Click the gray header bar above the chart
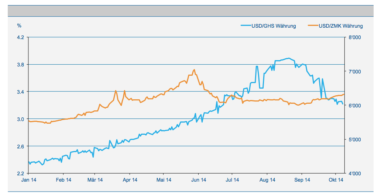Image resolution: width=381 pixels, height=196 pixels. (x=190, y=11)
